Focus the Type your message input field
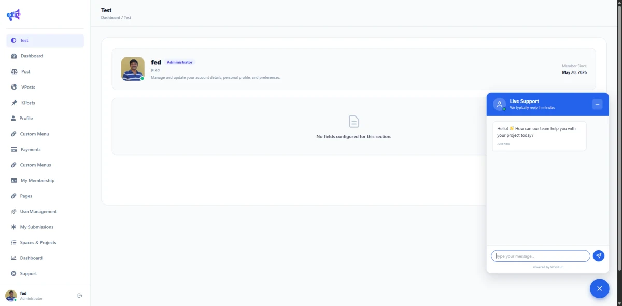The height and width of the screenshot is (306, 622). pyautogui.click(x=541, y=256)
